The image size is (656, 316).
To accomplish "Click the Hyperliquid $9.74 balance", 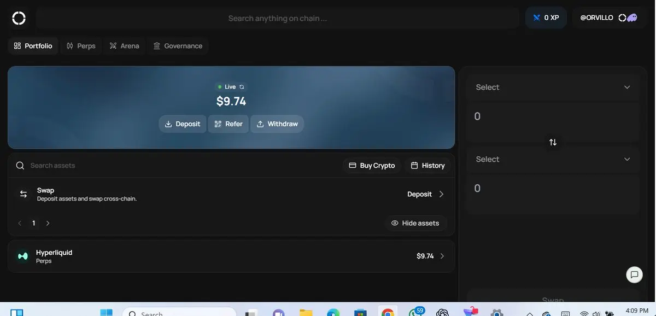I will (x=425, y=256).
